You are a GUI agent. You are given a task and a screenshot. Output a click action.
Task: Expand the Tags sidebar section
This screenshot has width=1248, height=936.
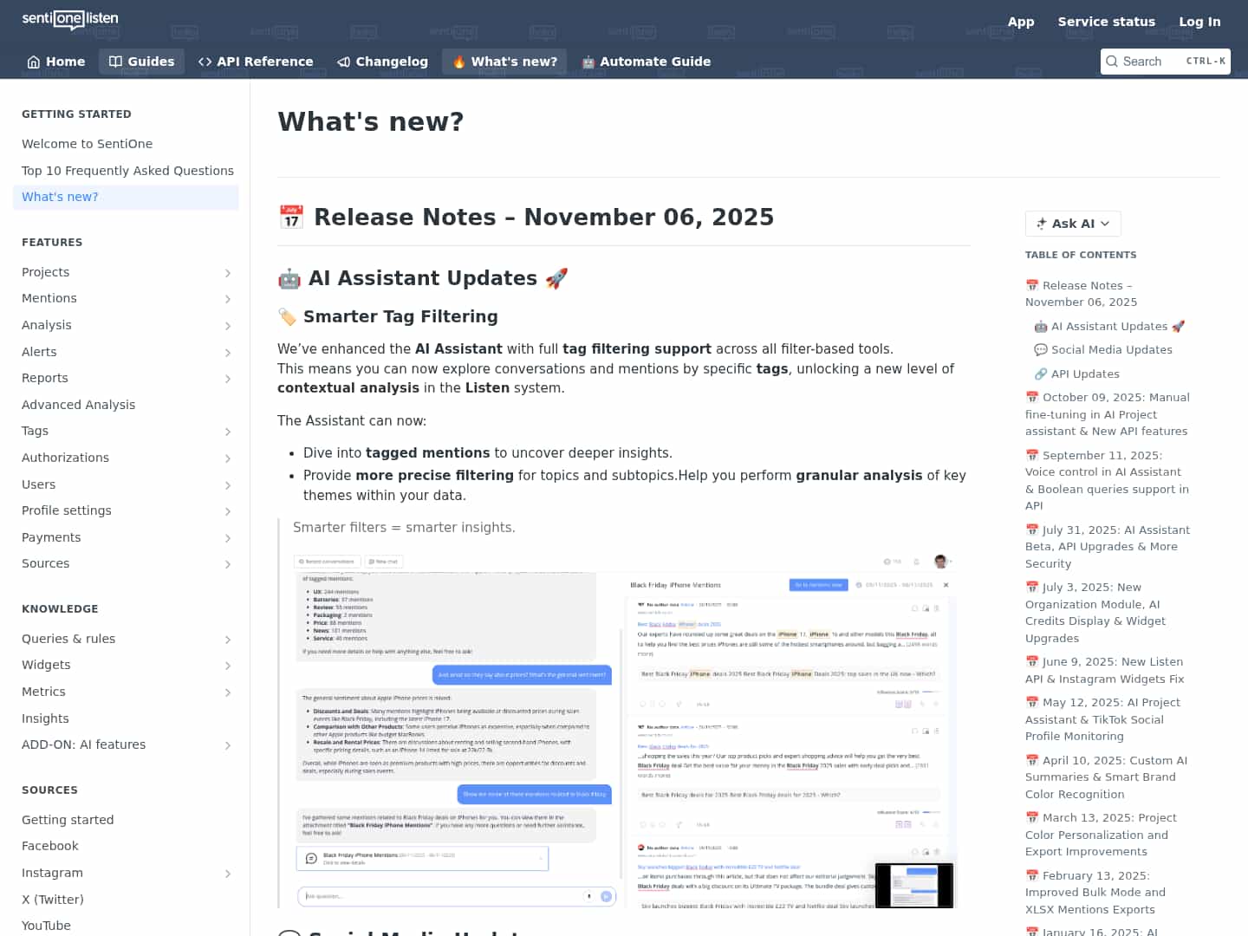227,432
